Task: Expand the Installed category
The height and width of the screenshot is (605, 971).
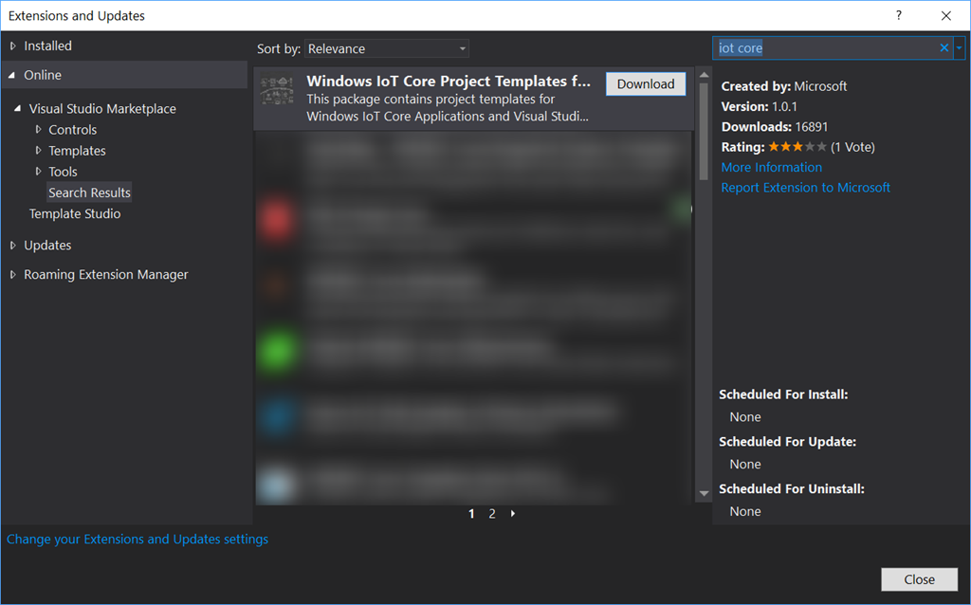Action: 13,46
